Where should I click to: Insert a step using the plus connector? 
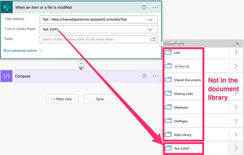pos(81,63)
